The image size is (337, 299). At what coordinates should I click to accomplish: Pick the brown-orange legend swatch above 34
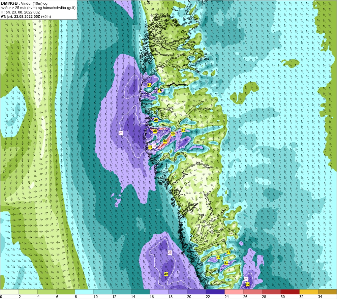(327, 292)
